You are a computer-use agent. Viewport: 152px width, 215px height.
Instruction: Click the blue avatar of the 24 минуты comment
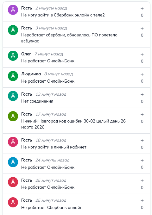[13, 162]
